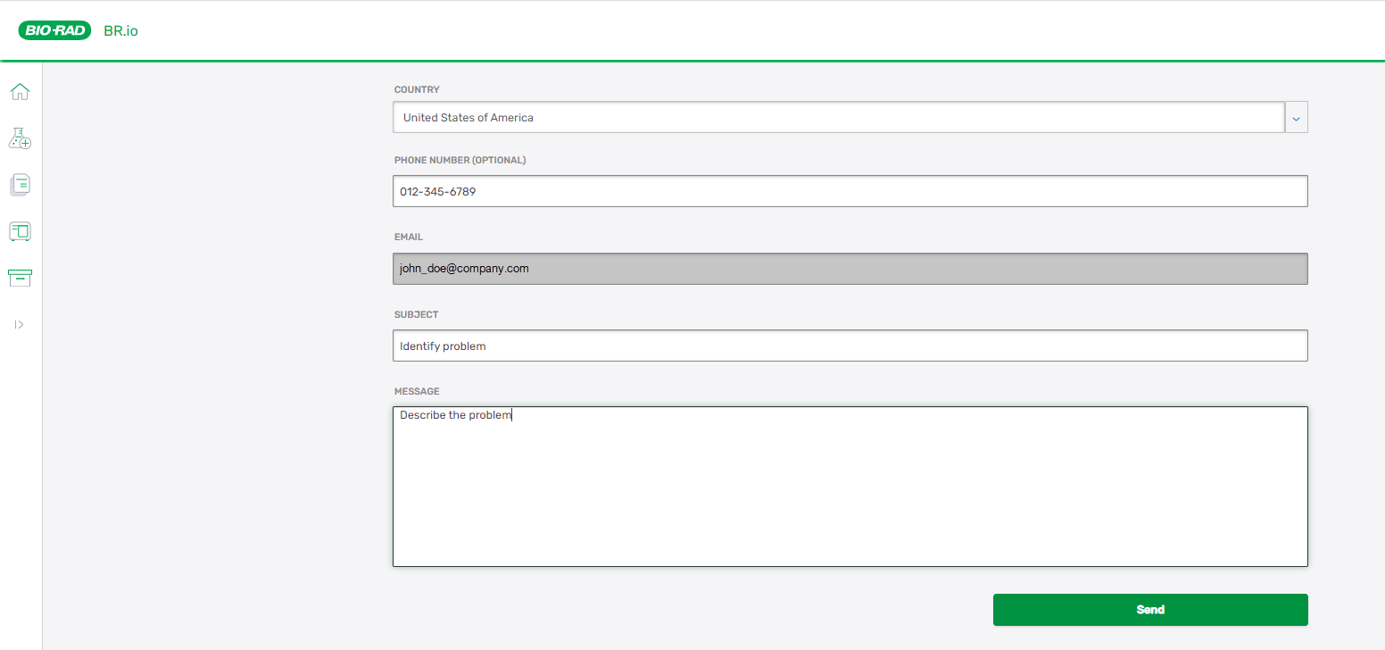
Task: Open the Country dropdown arrow
Action: pyautogui.click(x=1297, y=118)
